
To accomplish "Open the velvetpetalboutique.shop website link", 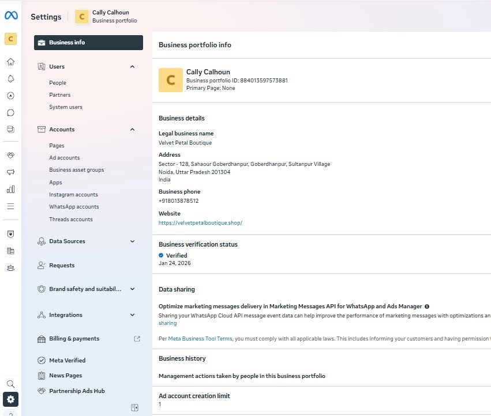I will (x=200, y=223).
